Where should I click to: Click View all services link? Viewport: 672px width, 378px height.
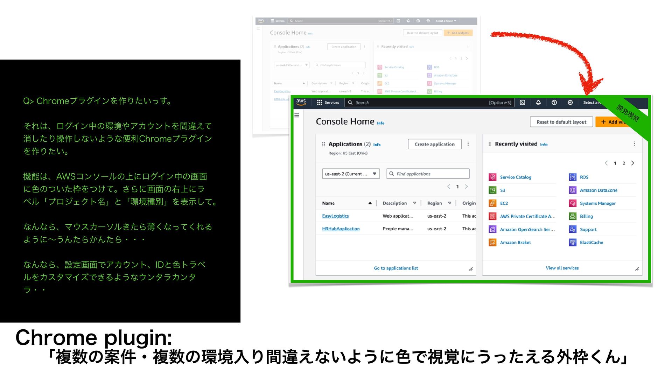(562, 268)
